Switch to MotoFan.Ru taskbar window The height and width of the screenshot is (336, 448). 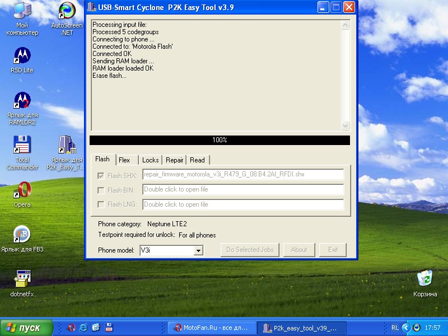[212, 328]
